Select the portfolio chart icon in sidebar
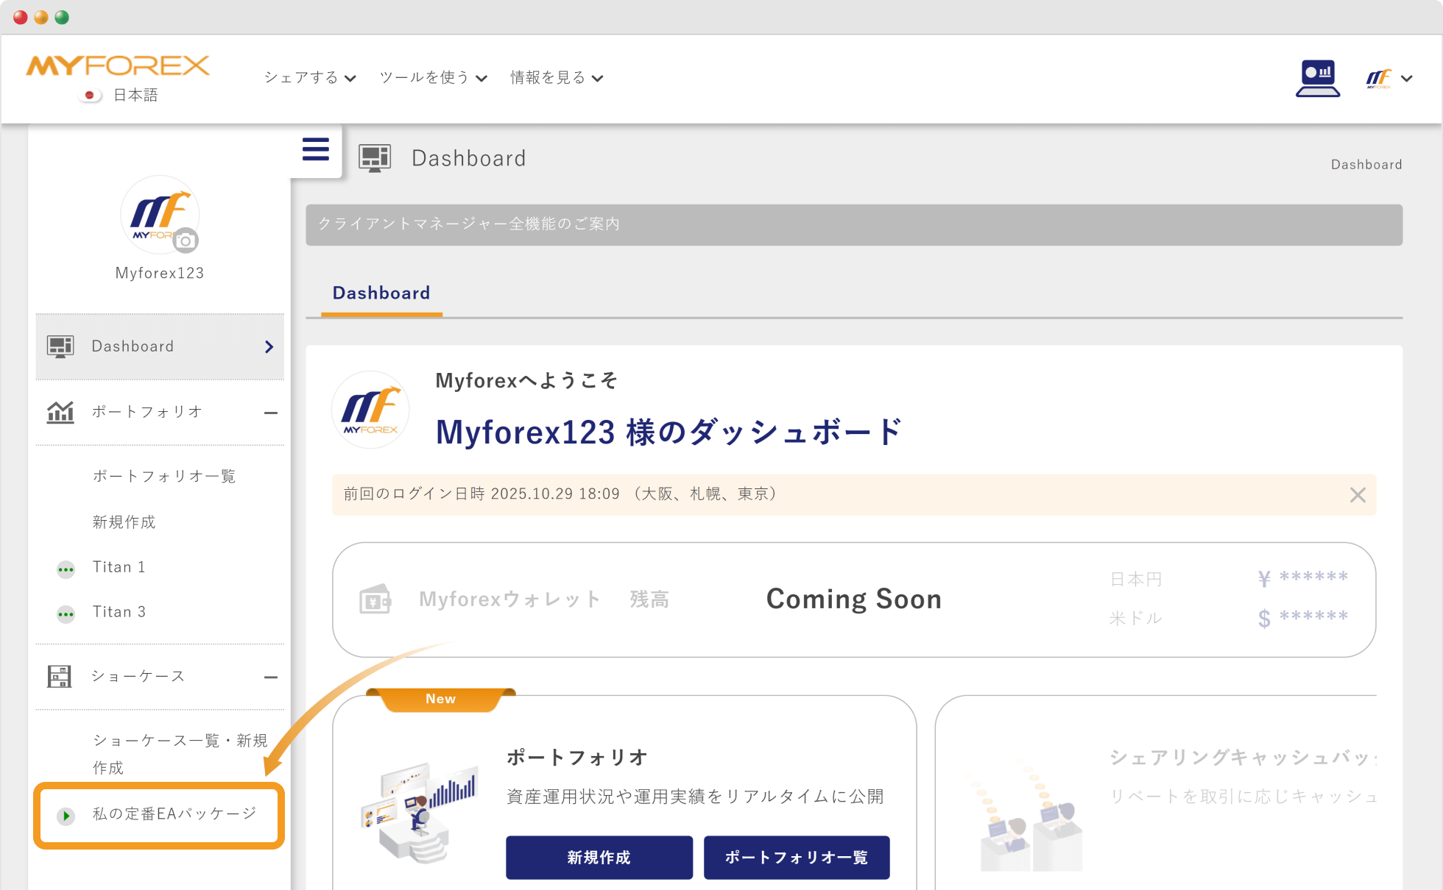This screenshot has width=1443, height=890. (60, 412)
